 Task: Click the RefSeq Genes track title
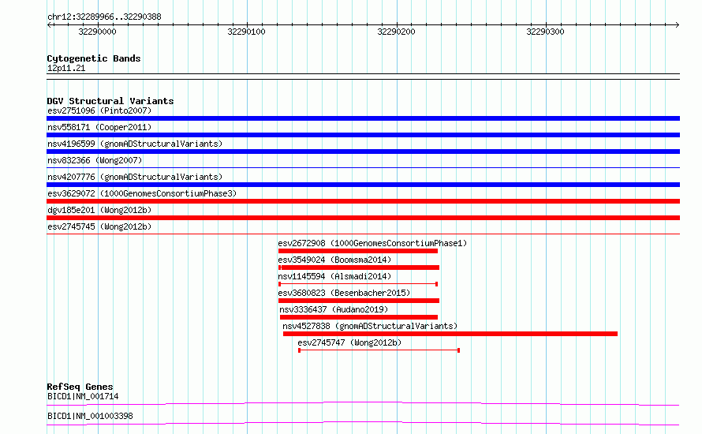point(80,387)
